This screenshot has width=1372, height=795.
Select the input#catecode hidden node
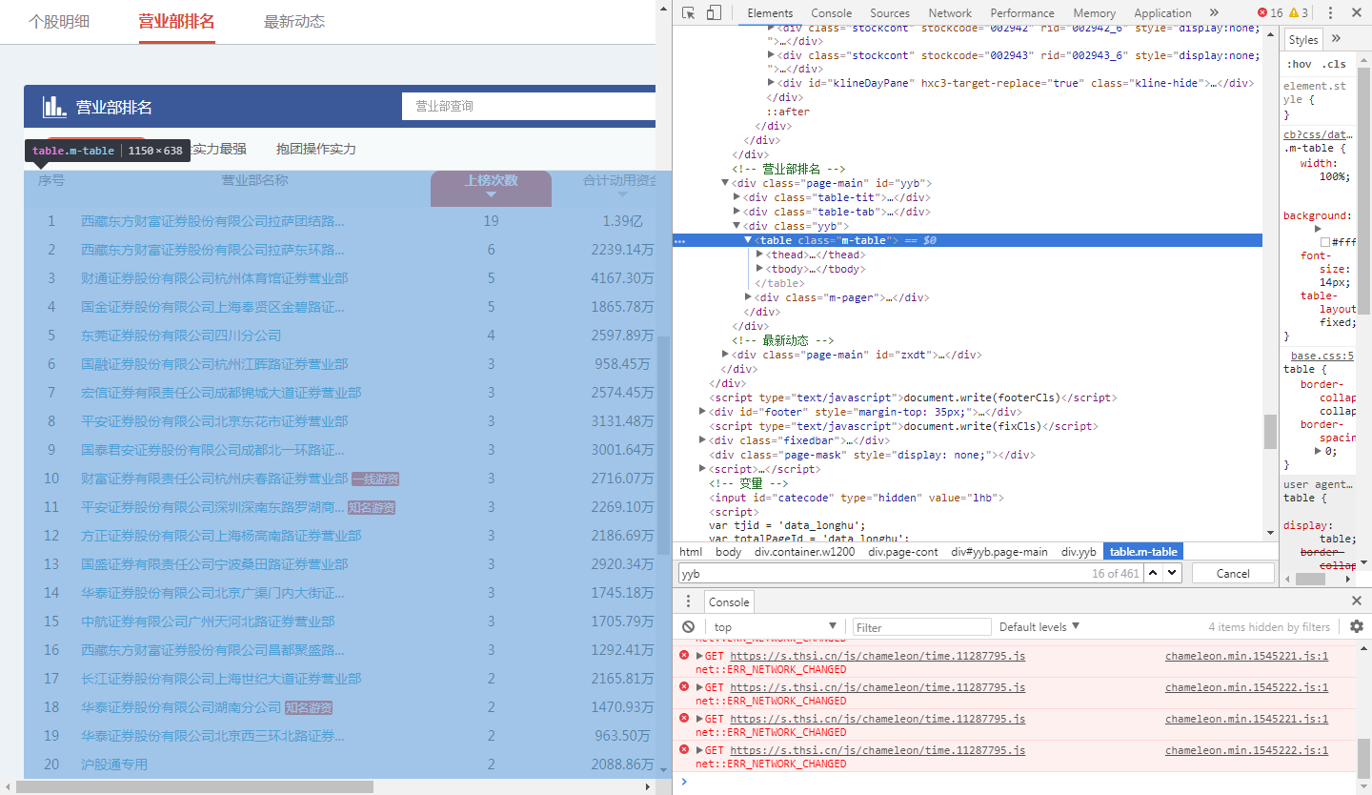[854, 498]
